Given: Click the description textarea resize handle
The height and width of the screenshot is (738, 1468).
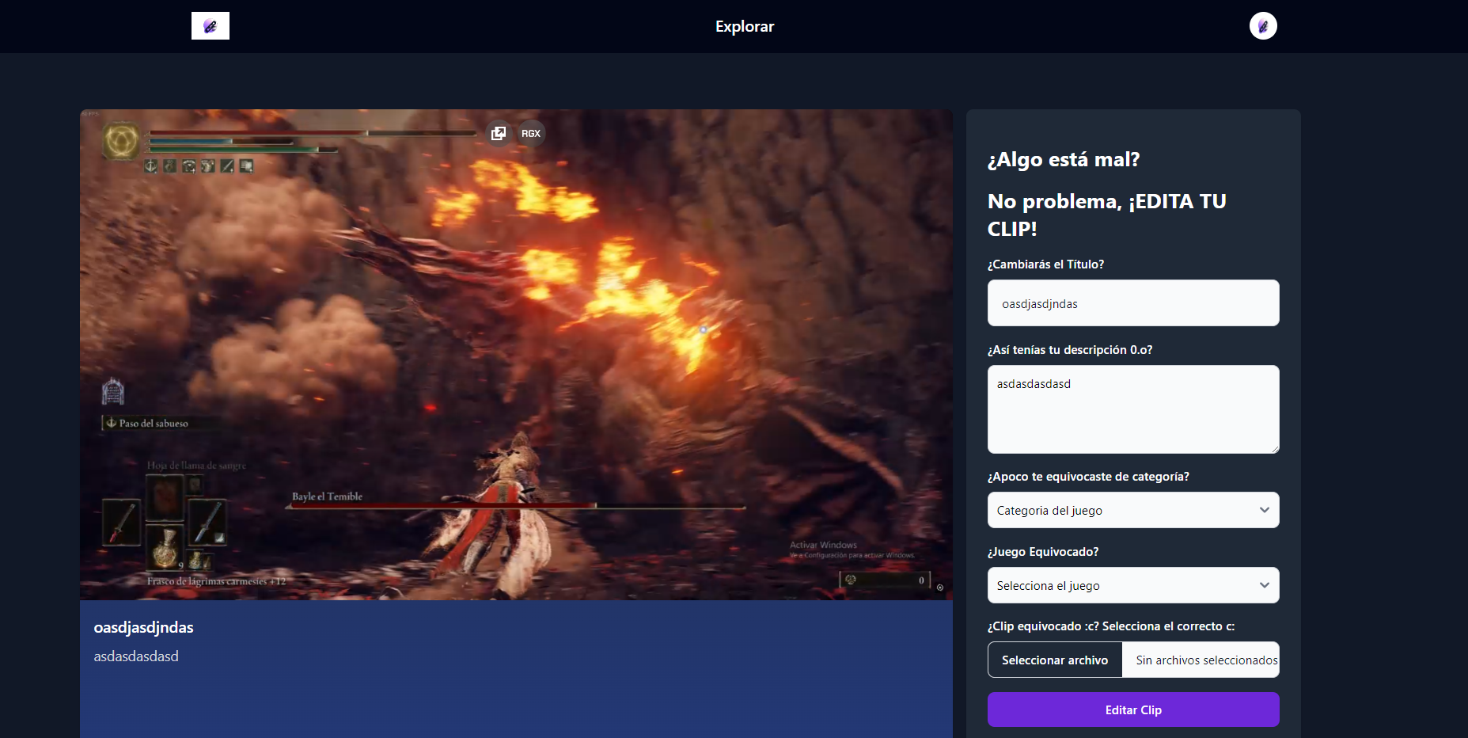Looking at the screenshot, I should (x=1275, y=449).
